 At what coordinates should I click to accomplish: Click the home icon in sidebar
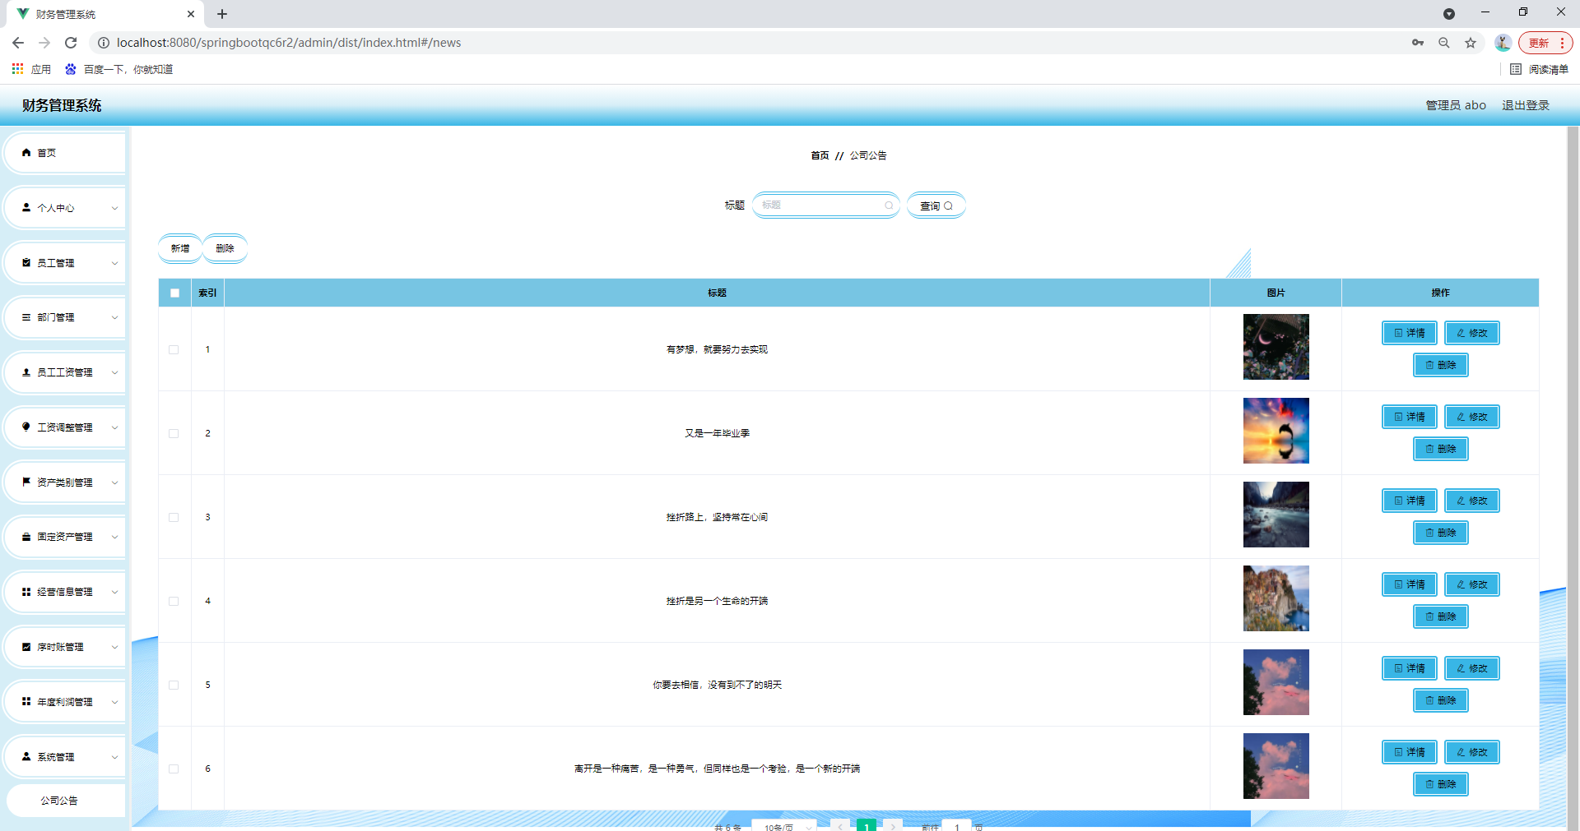tap(26, 153)
